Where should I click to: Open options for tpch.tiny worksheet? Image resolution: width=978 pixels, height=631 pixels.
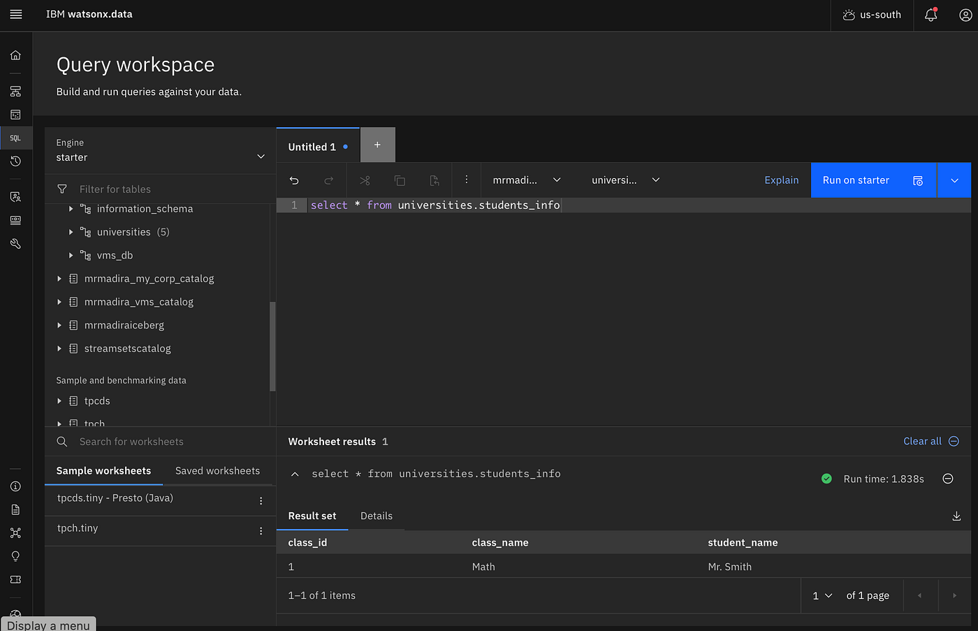pyautogui.click(x=261, y=531)
